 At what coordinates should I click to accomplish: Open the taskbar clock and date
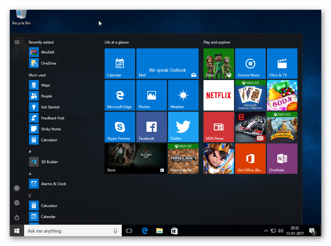[x=295, y=231]
